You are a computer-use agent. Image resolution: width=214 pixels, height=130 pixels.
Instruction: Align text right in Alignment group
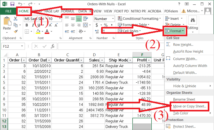coord(79,25)
